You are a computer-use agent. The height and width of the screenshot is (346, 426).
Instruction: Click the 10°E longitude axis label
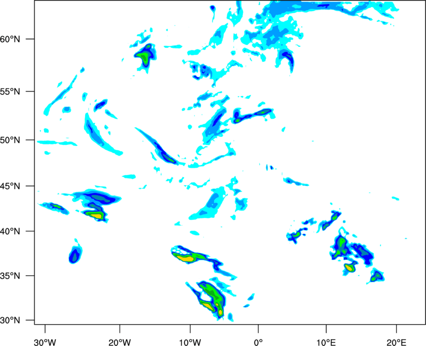click(326, 342)
